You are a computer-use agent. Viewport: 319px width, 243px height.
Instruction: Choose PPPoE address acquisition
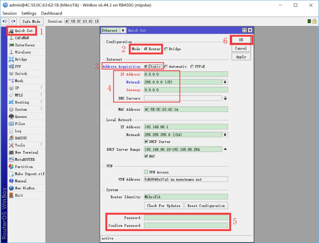192,67
